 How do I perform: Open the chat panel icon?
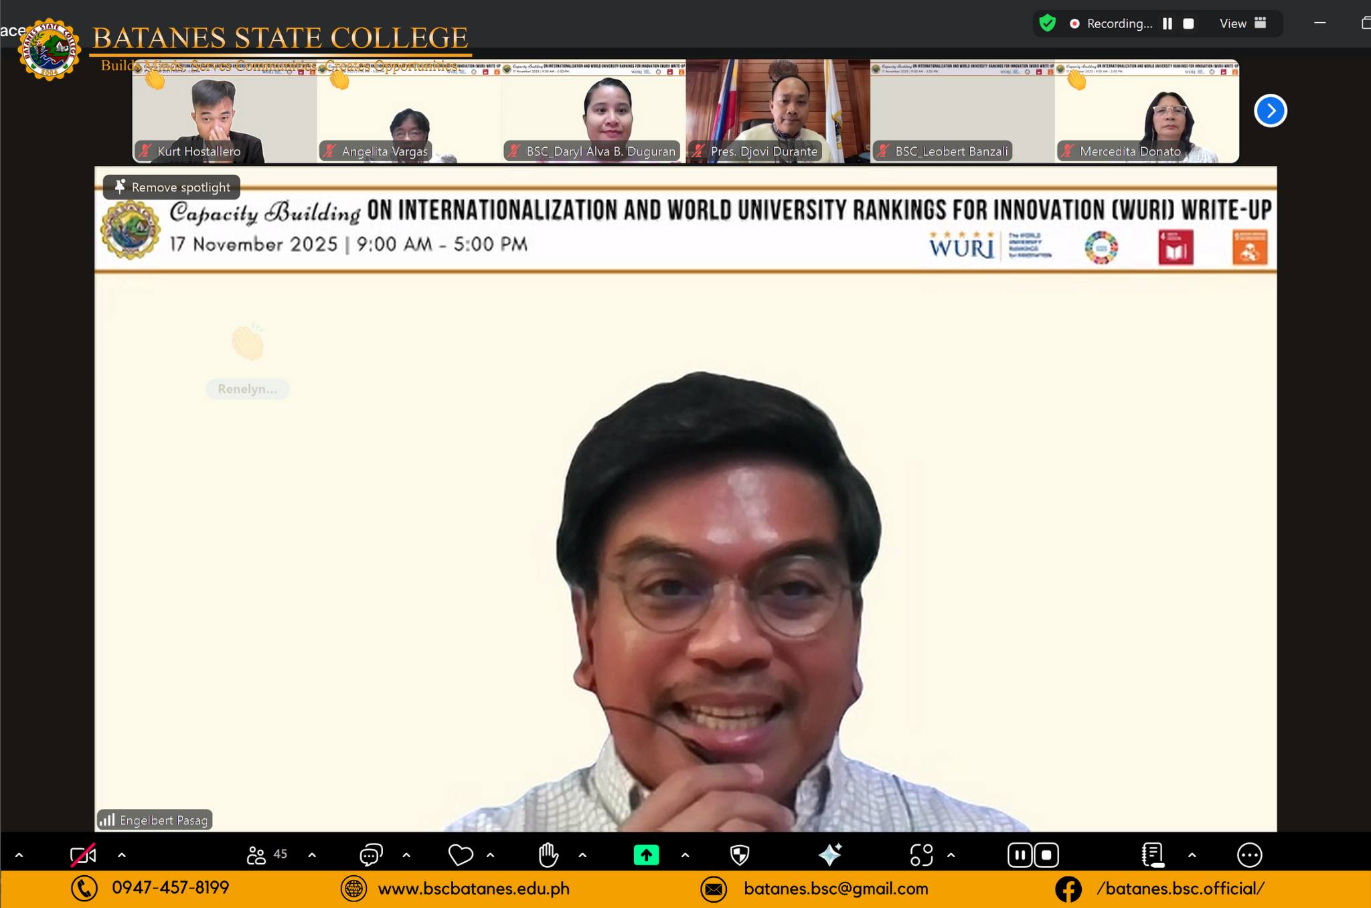[x=371, y=855]
